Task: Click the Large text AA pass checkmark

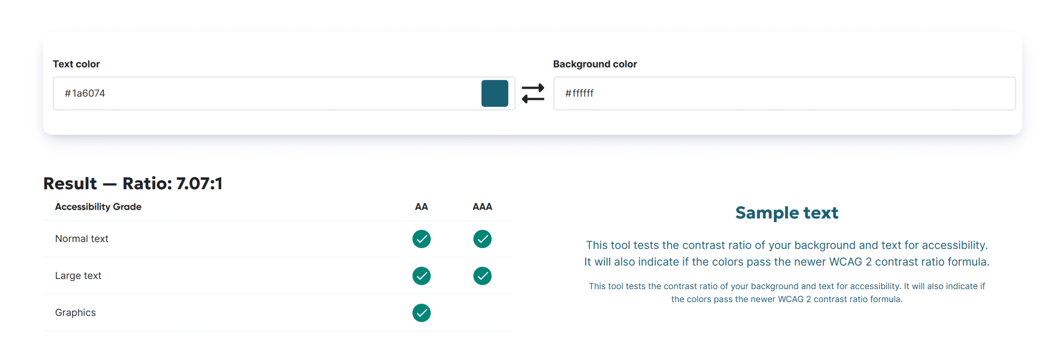Action: [421, 276]
